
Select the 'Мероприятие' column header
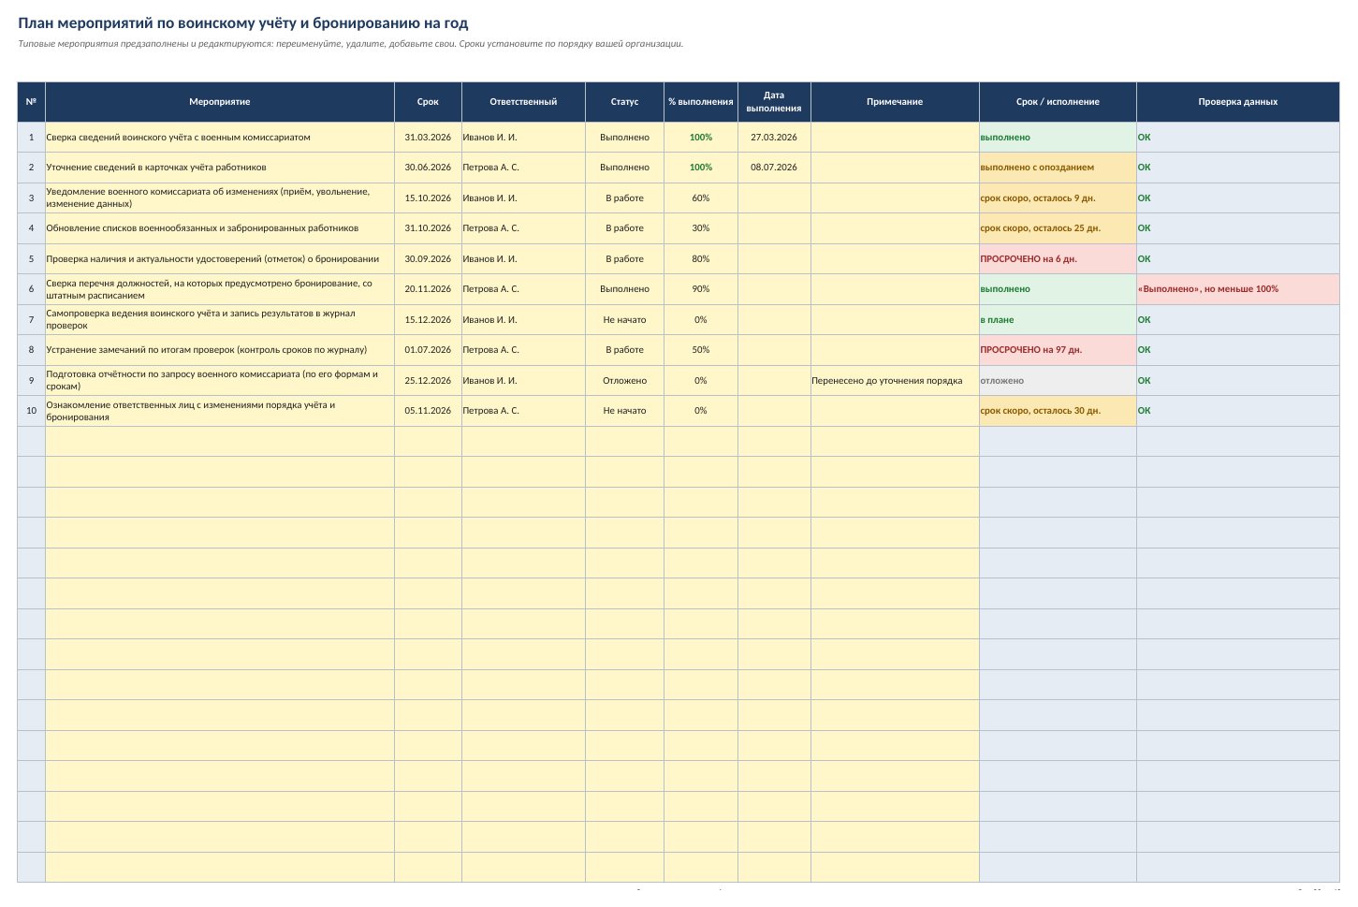pos(220,102)
